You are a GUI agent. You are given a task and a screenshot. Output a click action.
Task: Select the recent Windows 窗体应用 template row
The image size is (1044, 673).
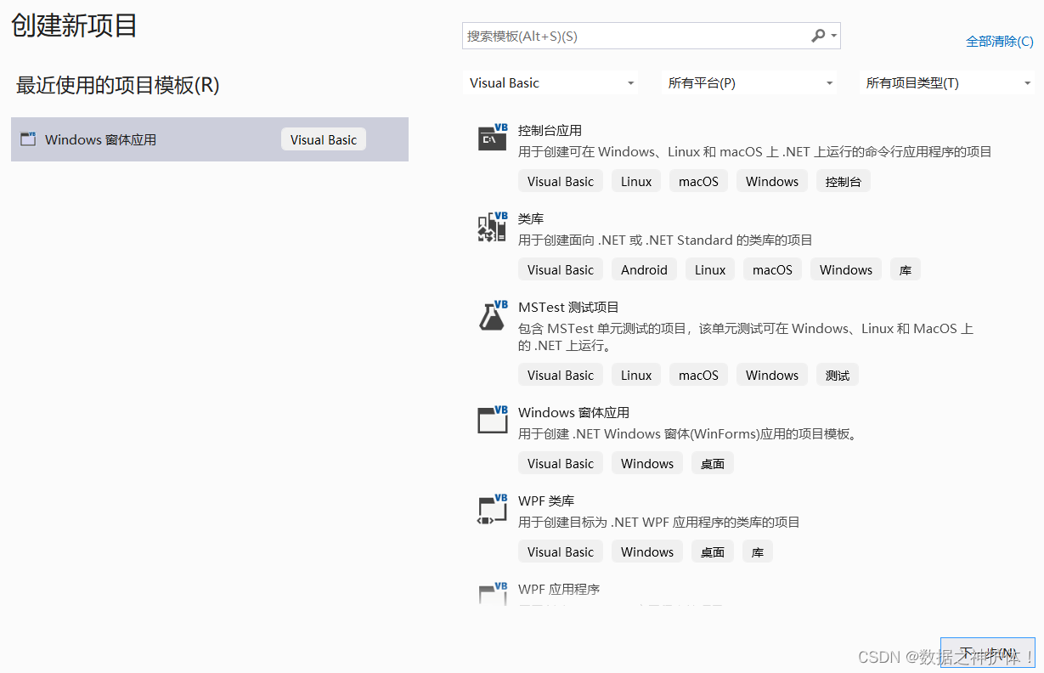[x=210, y=139]
